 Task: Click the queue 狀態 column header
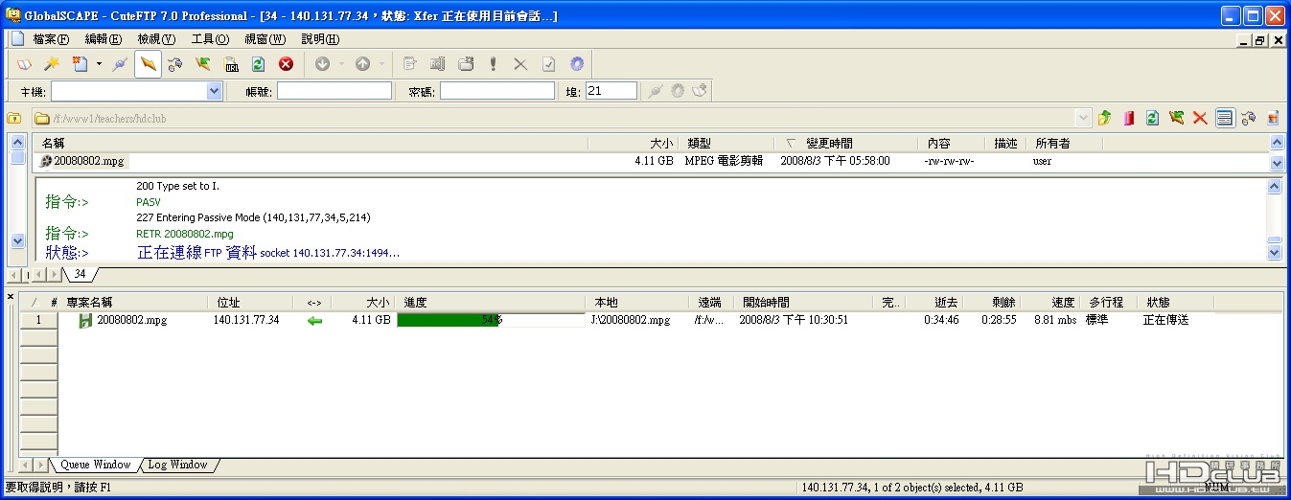(x=1175, y=302)
